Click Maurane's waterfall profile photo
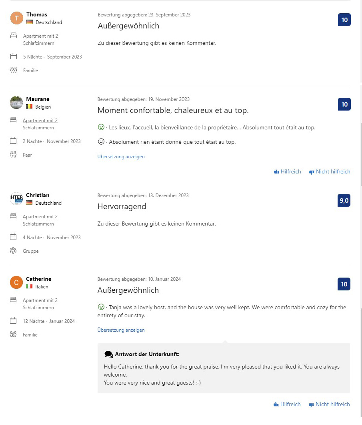 click(16, 103)
